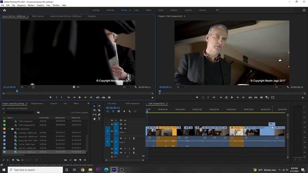Add marker in Program monitor

(197, 97)
